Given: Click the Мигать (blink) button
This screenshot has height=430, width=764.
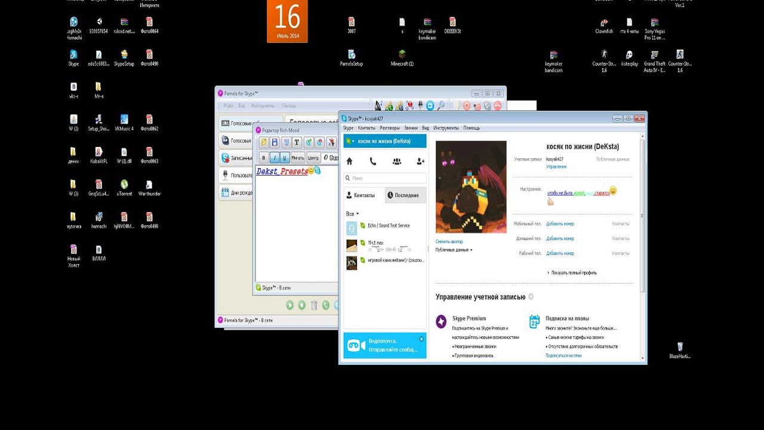Looking at the screenshot, I should [x=297, y=158].
